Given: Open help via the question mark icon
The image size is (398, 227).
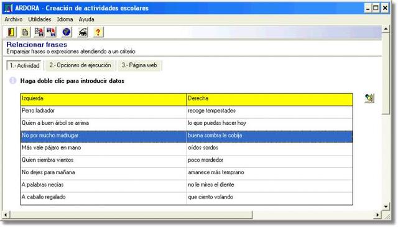Looking at the screenshot, I should coord(98,32).
